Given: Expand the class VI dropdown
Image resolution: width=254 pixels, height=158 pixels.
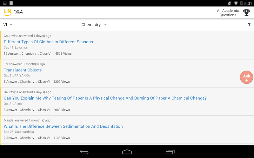Looking at the screenshot, I should point(8,25).
